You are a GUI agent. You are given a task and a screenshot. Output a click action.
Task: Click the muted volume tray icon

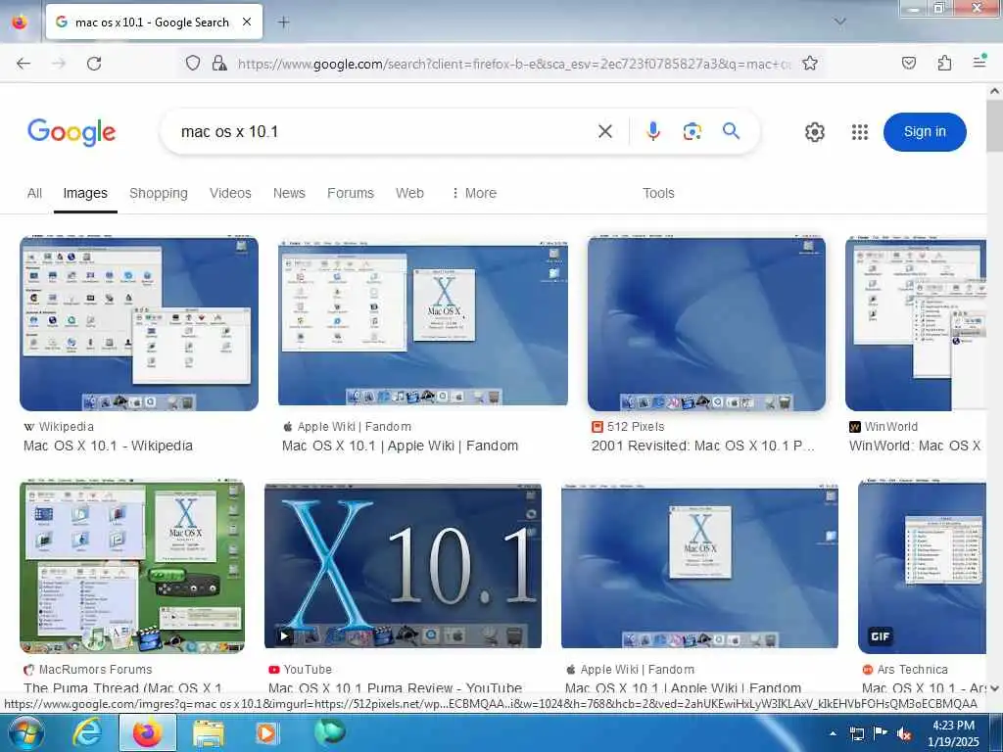point(904,734)
